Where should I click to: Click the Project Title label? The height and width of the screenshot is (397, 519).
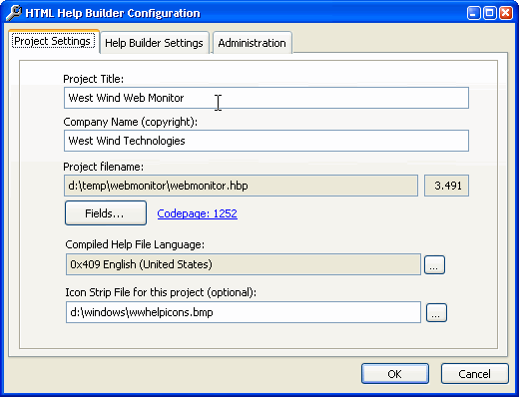pyautogui.click(x=94, y=79)
